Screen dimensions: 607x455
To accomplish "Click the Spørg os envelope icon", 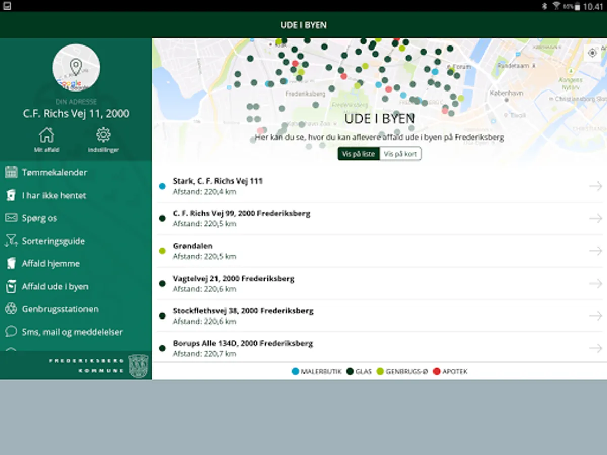I will point(11,218).
